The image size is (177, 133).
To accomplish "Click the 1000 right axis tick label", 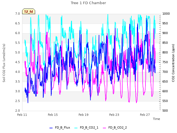I will tap(166, 14).
